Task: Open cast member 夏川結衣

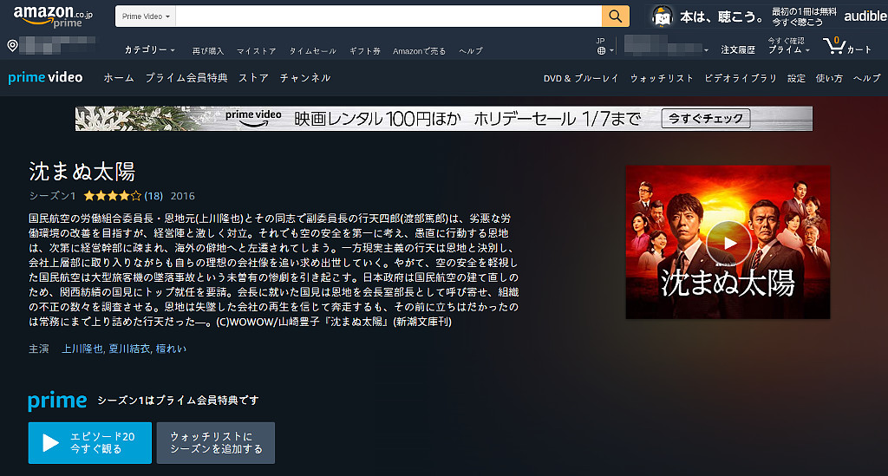Action: click(129, 349)
